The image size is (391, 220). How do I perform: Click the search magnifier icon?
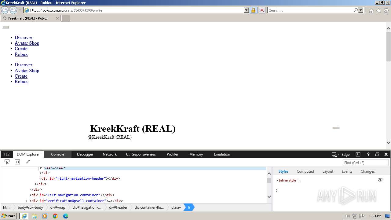click(356, 10)
